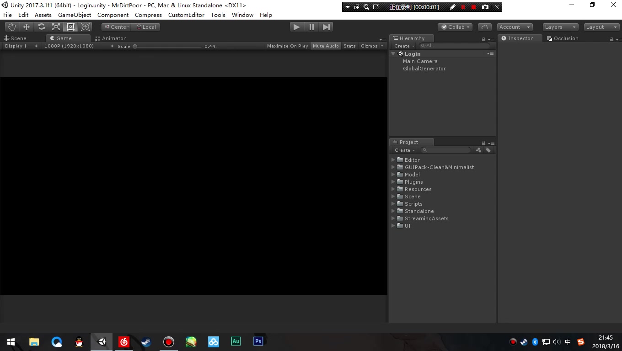Image resolution: width=622 pixels, height=351 pixels.
Task: Select the Hand tool in toolbar
Action: [12, 27]
